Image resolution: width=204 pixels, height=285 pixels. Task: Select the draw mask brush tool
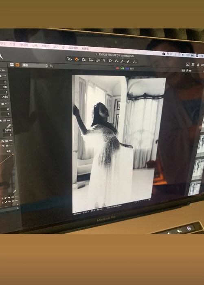[x=122, y=61]
